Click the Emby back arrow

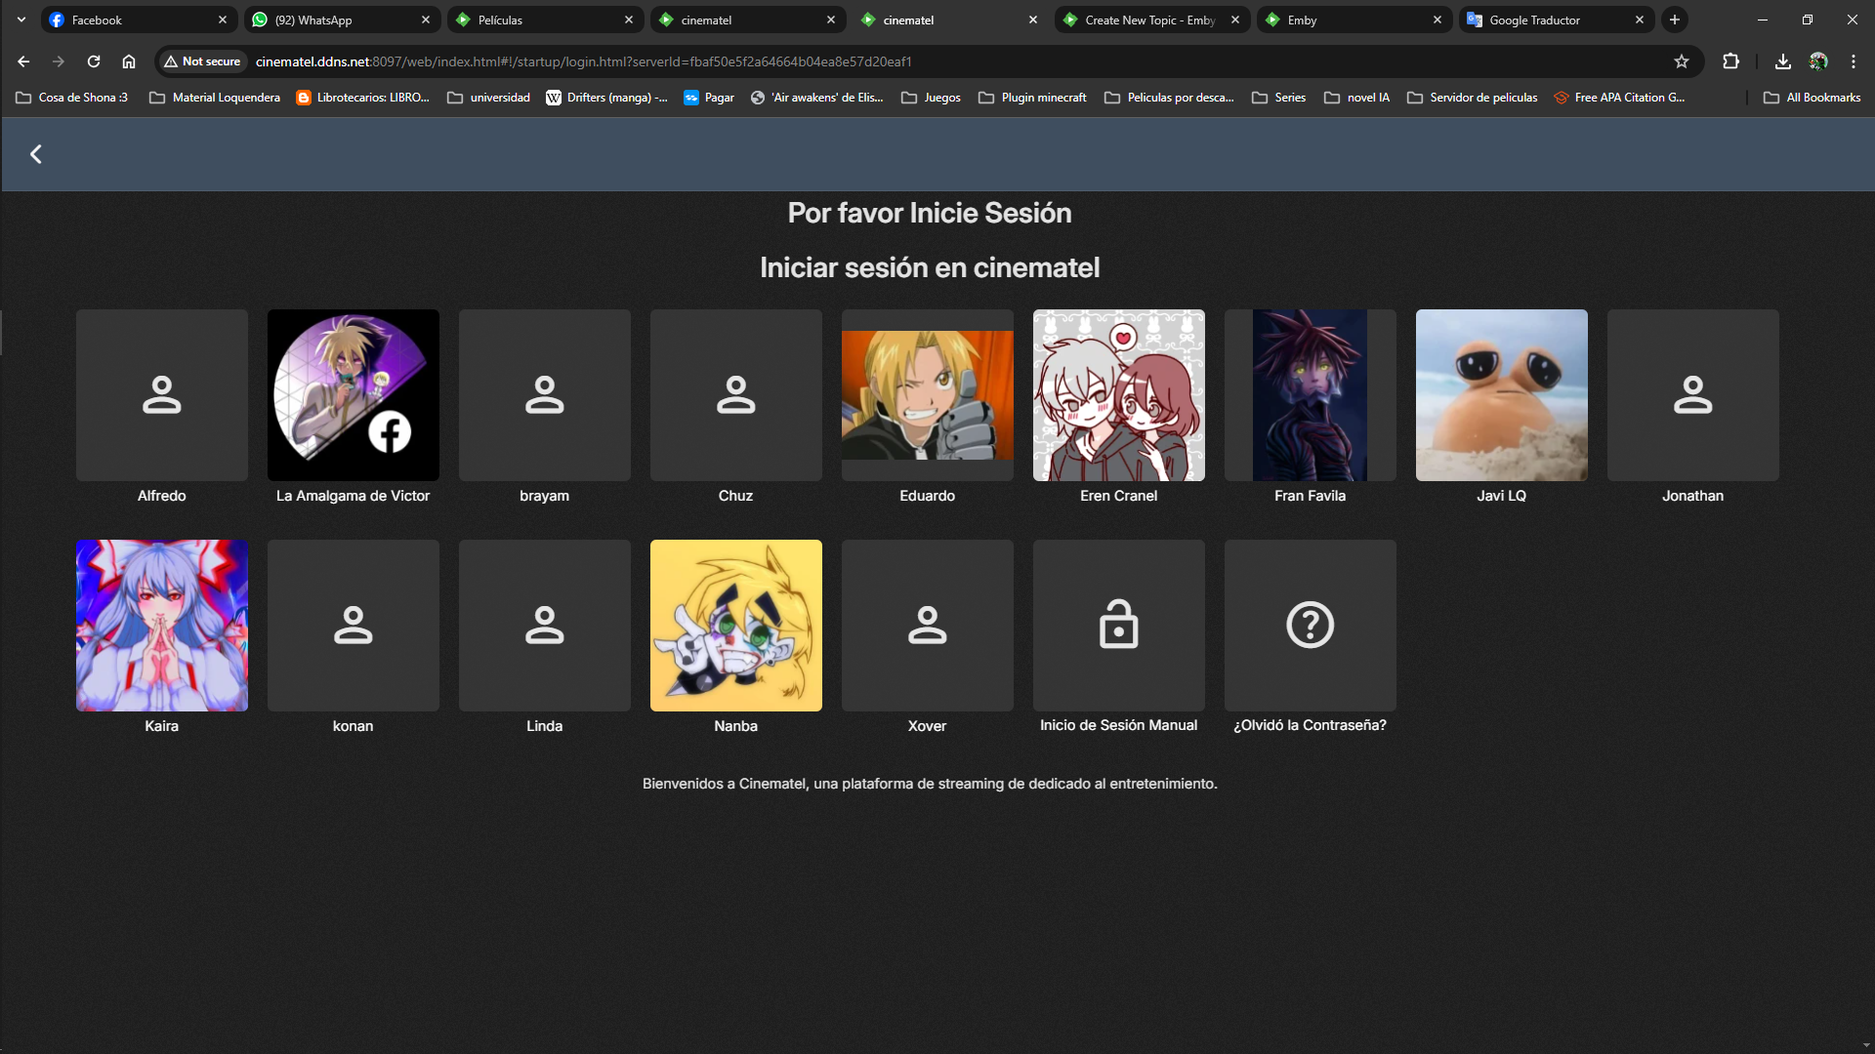point(36,154)
